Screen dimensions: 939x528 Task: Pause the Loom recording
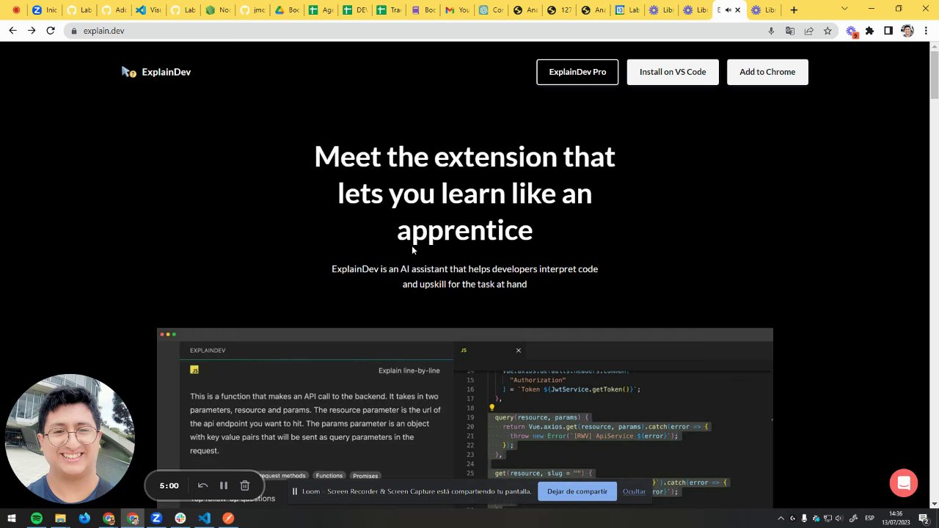coord(224,485)
